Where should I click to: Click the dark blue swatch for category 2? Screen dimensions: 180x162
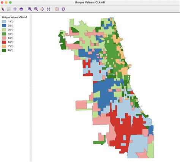[x=4, y=26]
